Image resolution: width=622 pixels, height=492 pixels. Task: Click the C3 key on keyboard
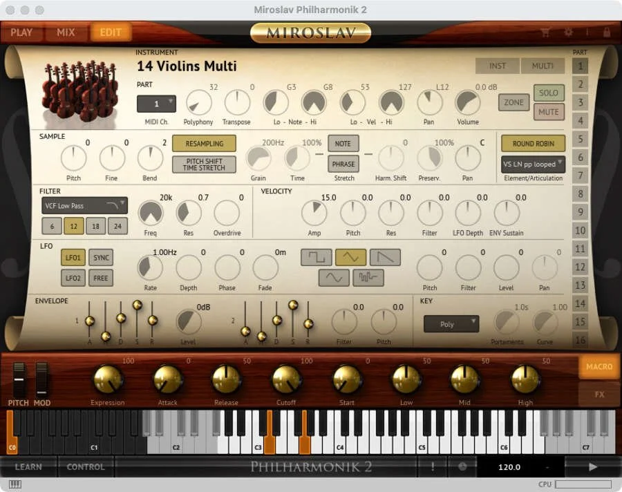pyautogui.click(x=258, y=447)
